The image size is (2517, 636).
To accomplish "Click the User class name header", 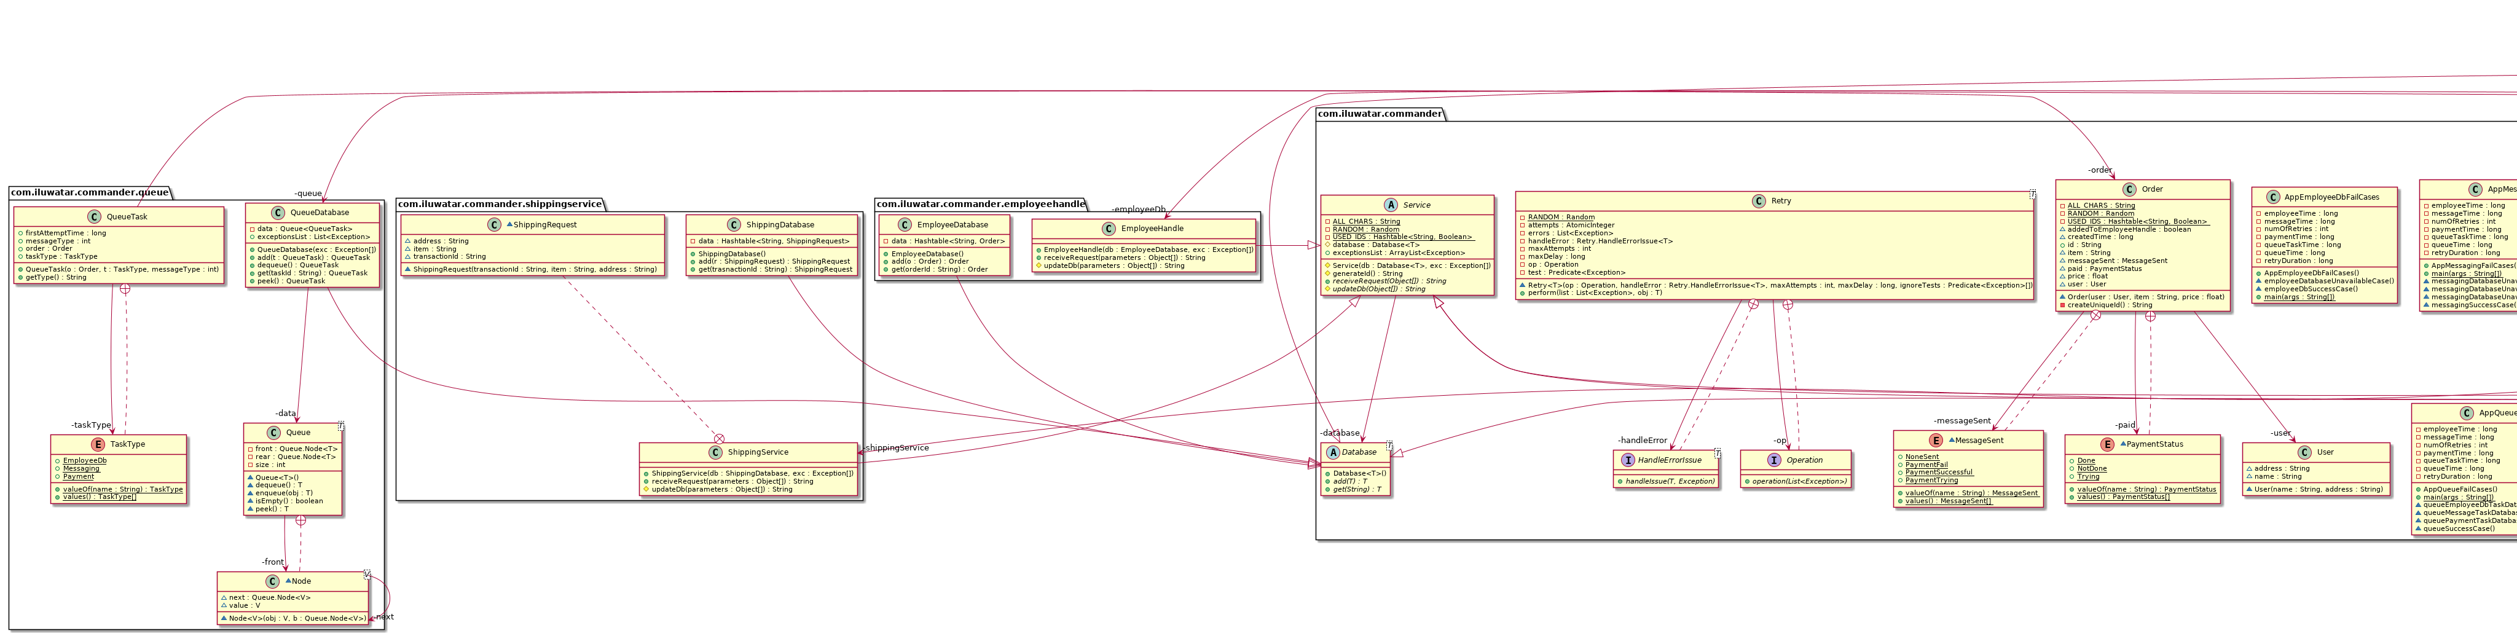I will click(2325, 452).
